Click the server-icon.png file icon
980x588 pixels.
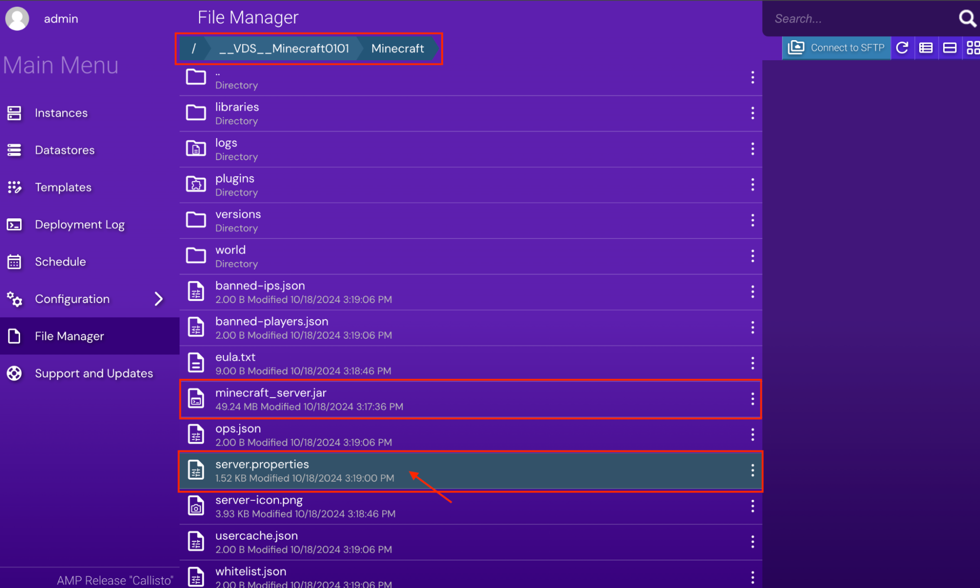(196, 506)
